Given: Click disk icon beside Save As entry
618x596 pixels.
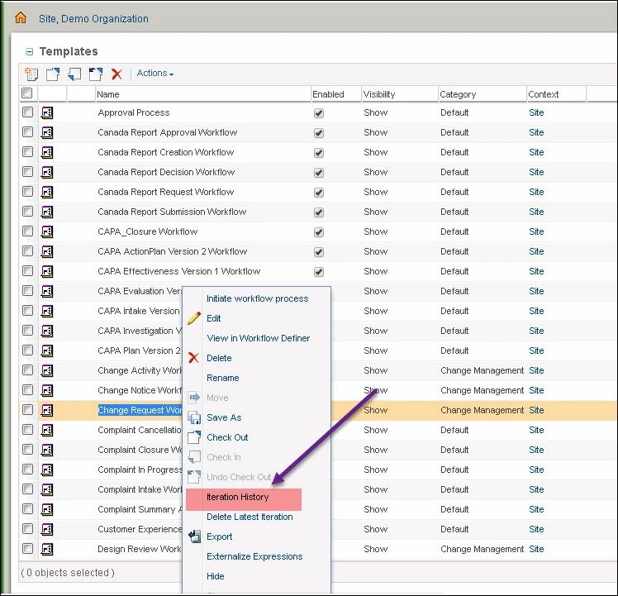Looking at the screenshot, I should [194, 417].
